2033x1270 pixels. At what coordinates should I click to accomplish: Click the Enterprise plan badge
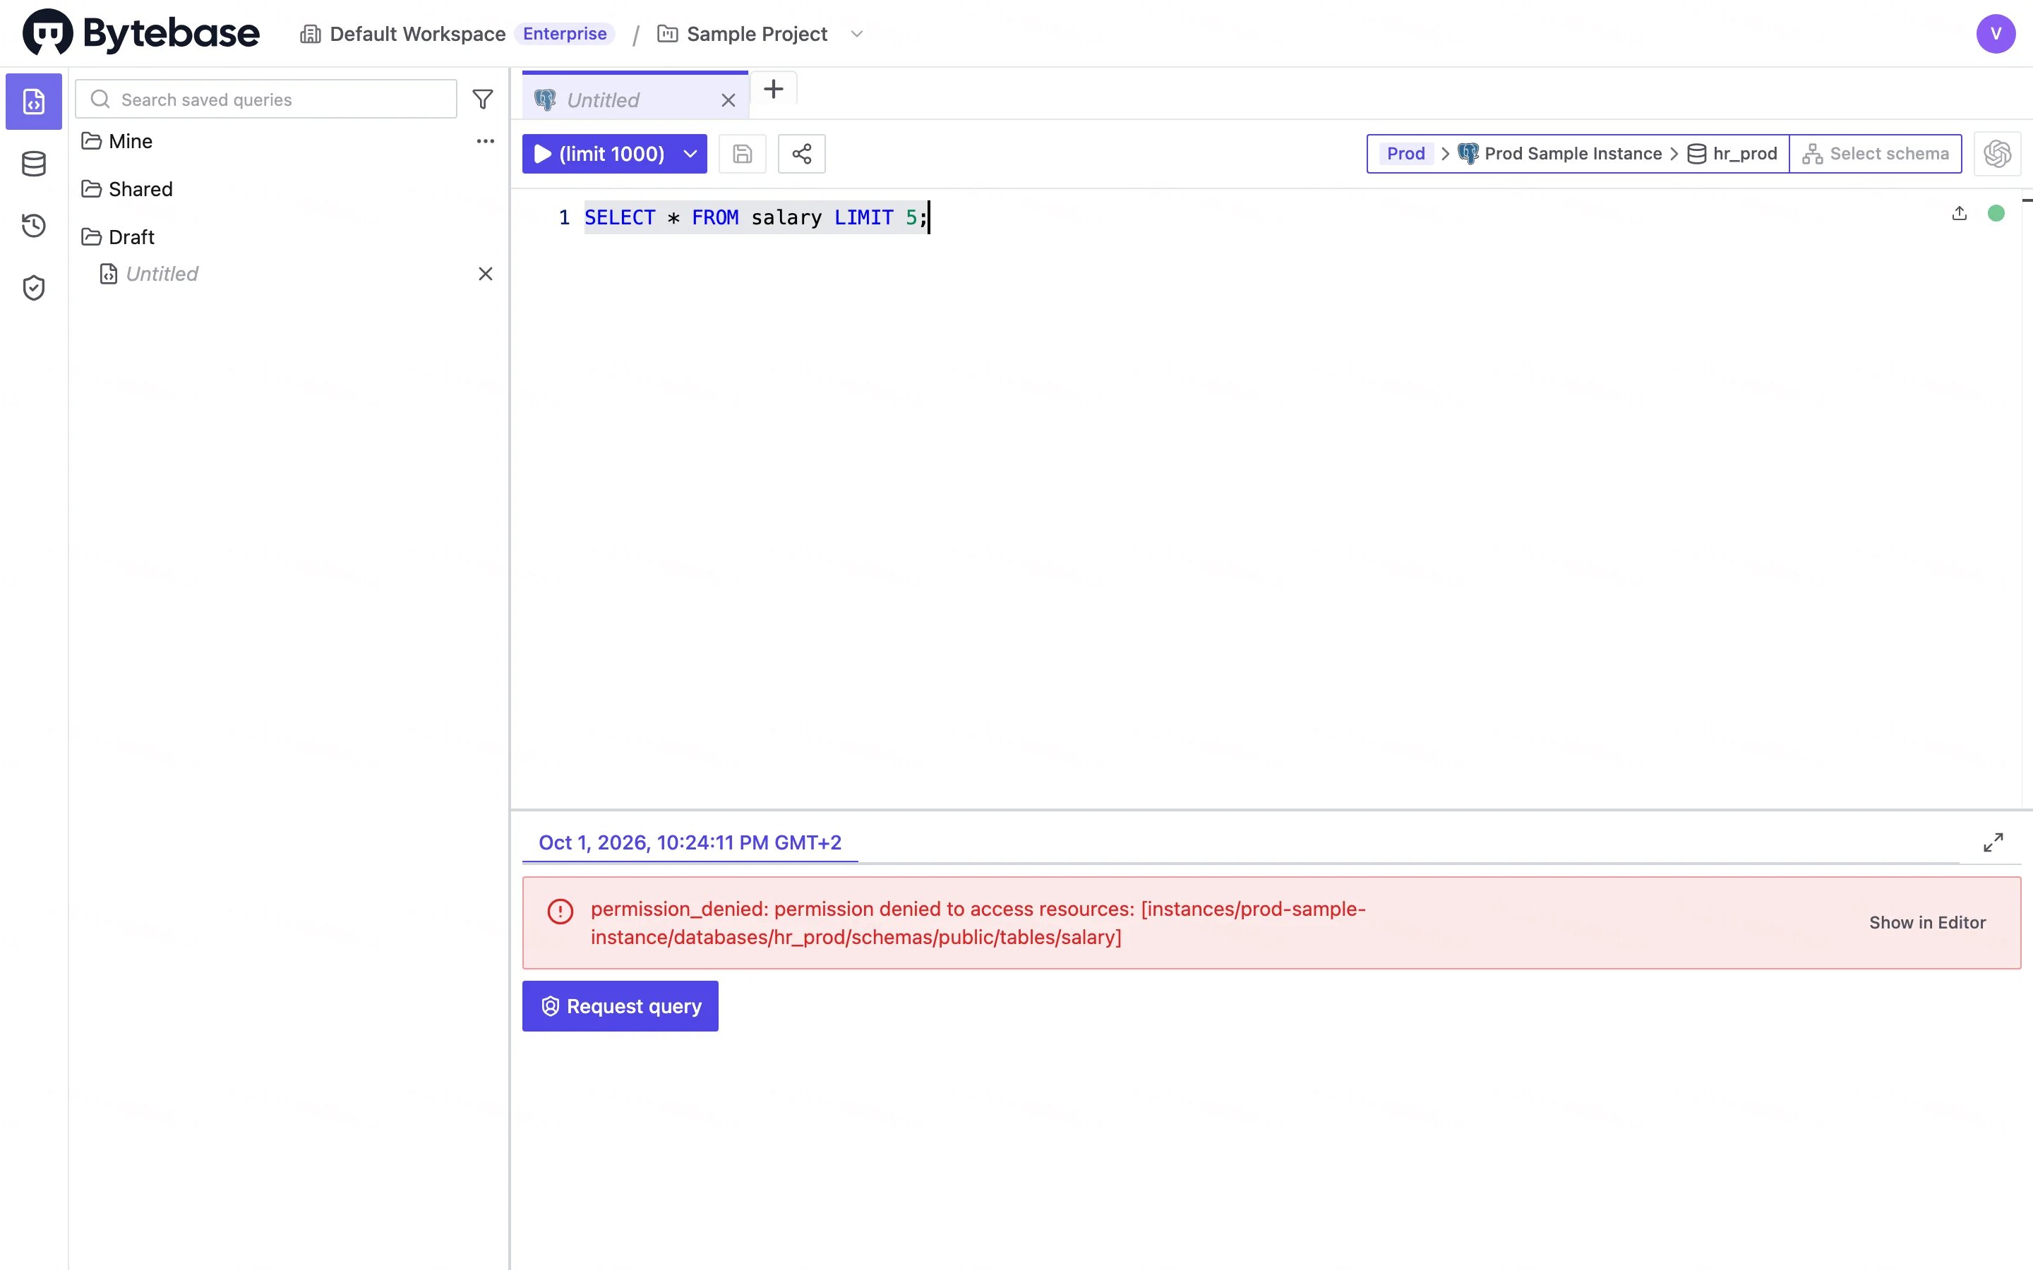565,34
